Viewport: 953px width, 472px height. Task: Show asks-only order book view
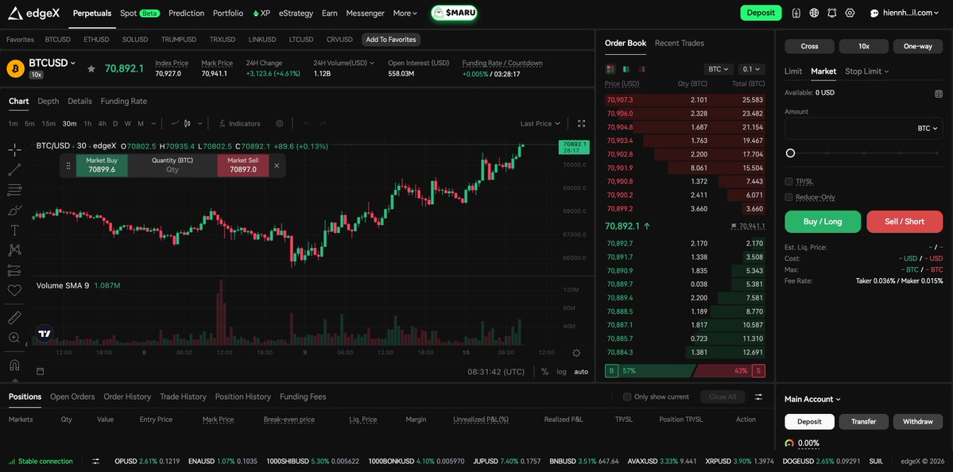click(641, 69)
